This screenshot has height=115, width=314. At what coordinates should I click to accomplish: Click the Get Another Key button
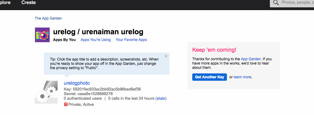tap(209, 77)
